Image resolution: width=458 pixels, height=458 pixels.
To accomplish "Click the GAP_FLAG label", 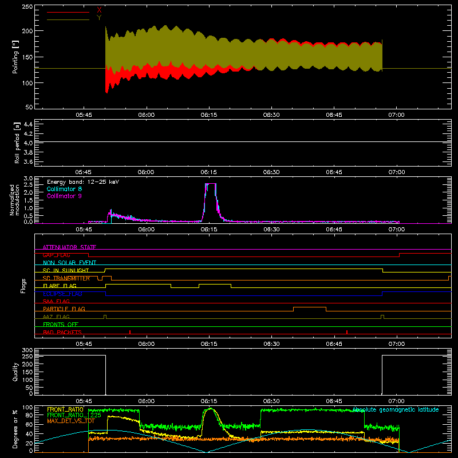I will (x=56, y=255).
